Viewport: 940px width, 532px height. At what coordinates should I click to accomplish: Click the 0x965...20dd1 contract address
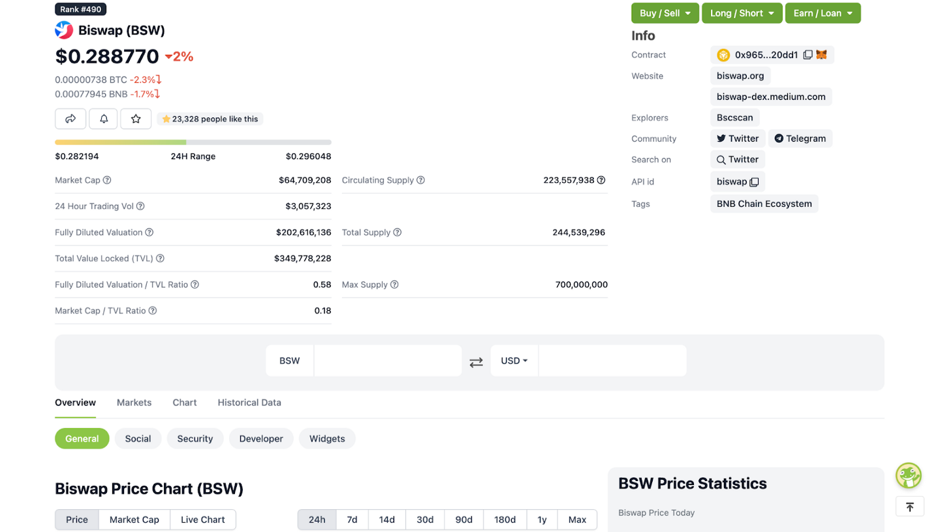pos(766,55)
